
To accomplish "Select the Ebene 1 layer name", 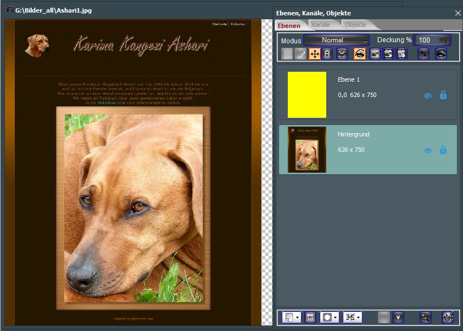I will coord(349,80).
